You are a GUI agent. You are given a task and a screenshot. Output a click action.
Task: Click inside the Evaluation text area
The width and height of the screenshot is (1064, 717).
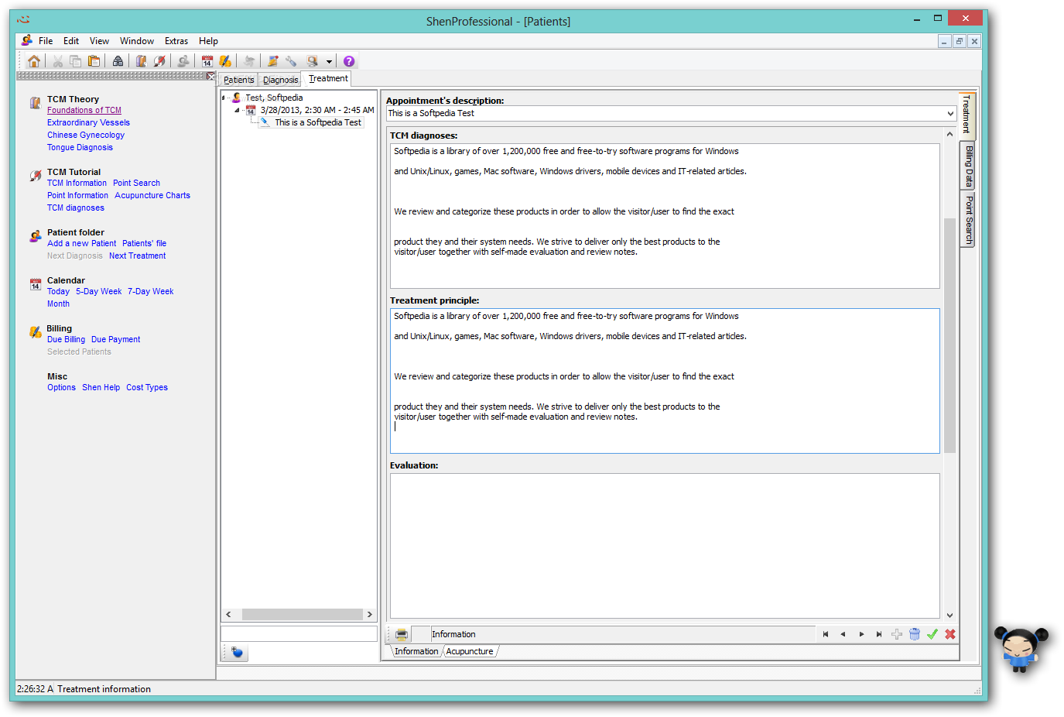[665, 546]
